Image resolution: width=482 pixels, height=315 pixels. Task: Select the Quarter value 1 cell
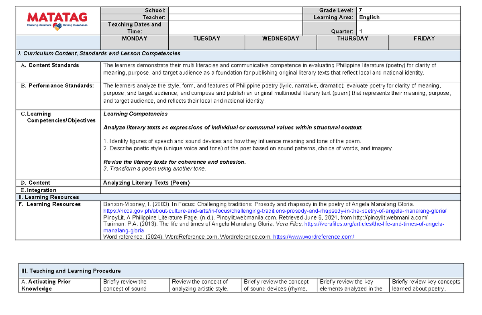pyautogui.click(x=408, y=31)
